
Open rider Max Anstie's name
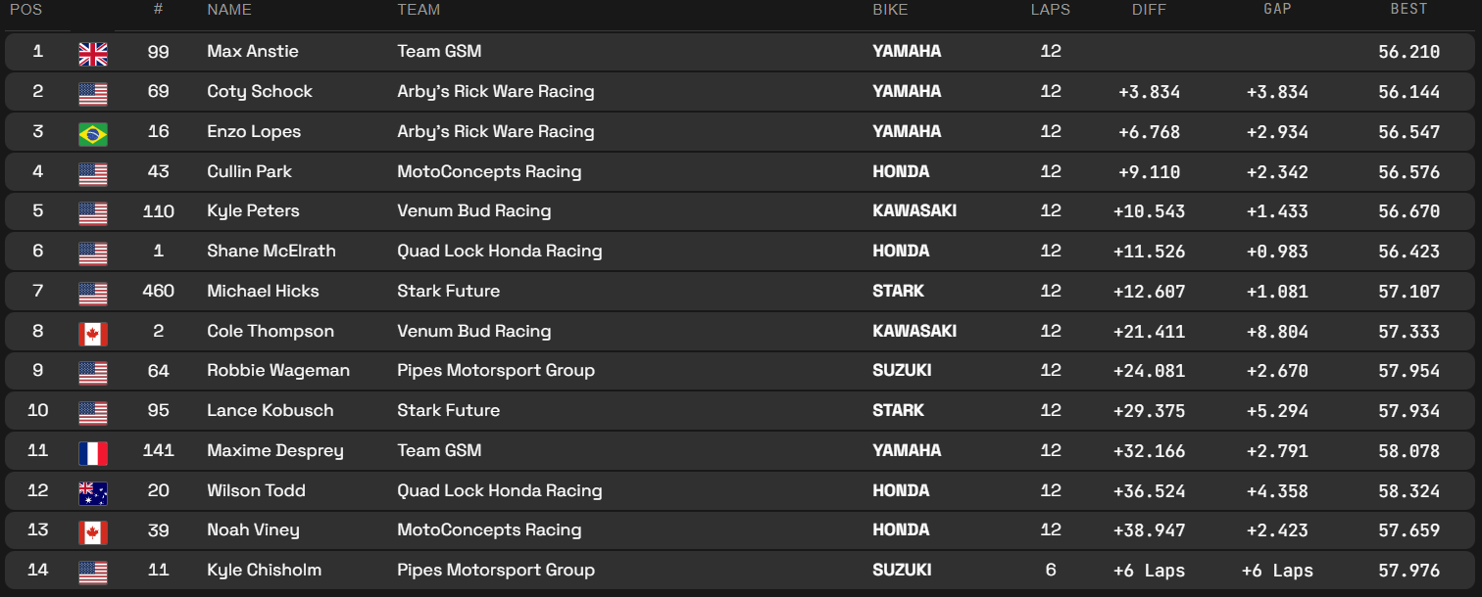253,51
